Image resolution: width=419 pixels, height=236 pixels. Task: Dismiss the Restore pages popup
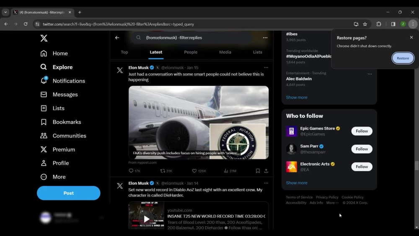(x=411, y=37)
